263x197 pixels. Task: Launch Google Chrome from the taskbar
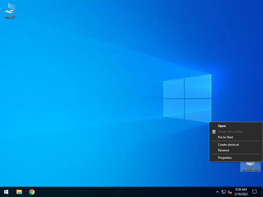(32, 192)
